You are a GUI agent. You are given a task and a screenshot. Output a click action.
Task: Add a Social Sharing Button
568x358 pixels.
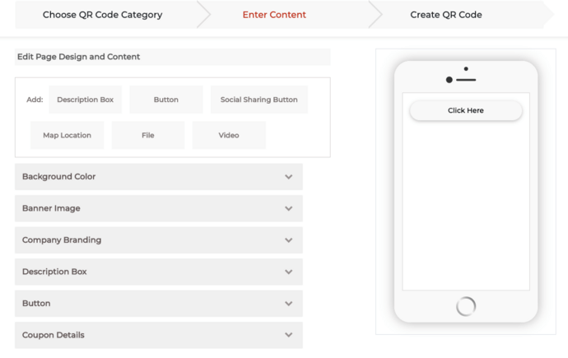click(259, 100)
